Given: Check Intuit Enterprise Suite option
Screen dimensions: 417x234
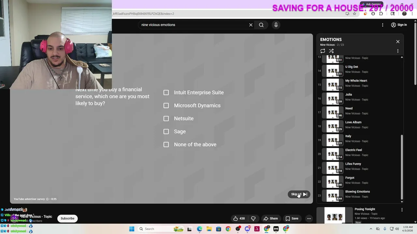Looking at the screenshot, I should click(166, 93).
